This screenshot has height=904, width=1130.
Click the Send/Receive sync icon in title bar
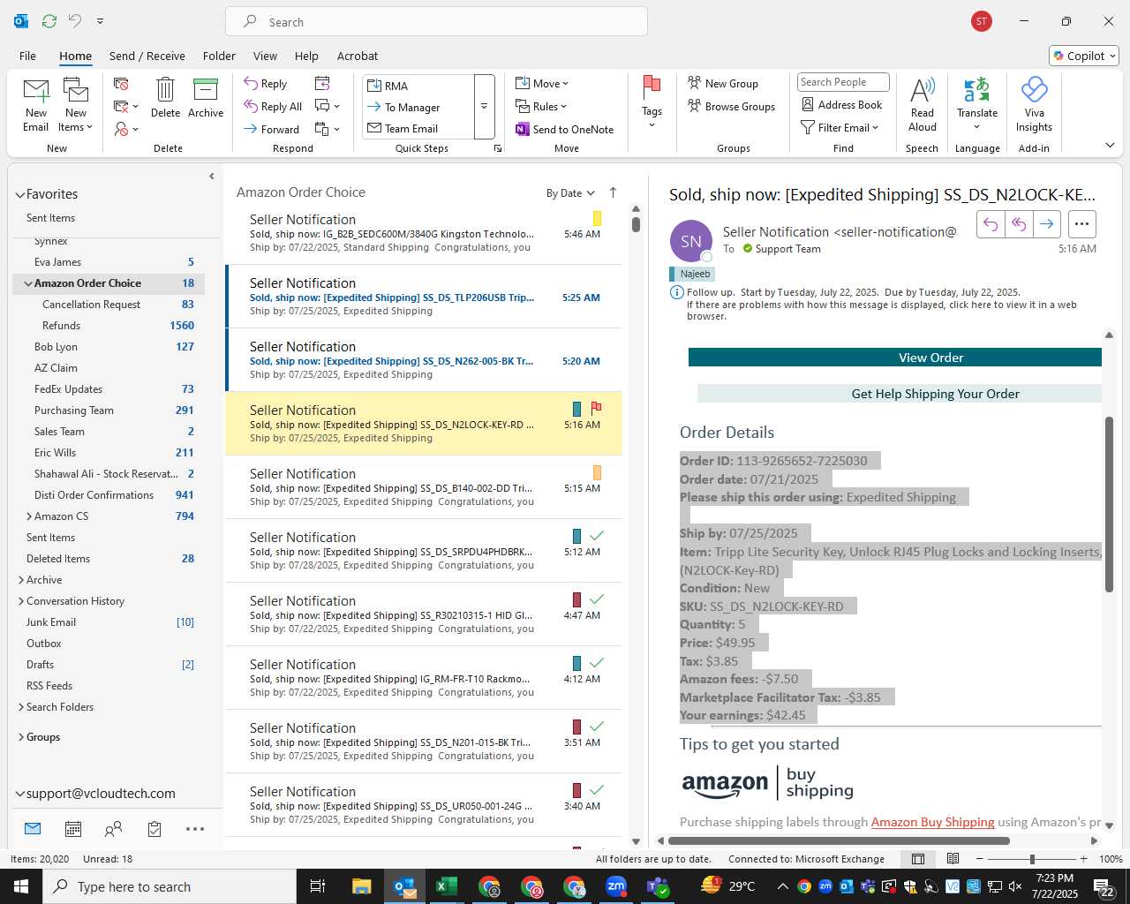coord(49,21)
